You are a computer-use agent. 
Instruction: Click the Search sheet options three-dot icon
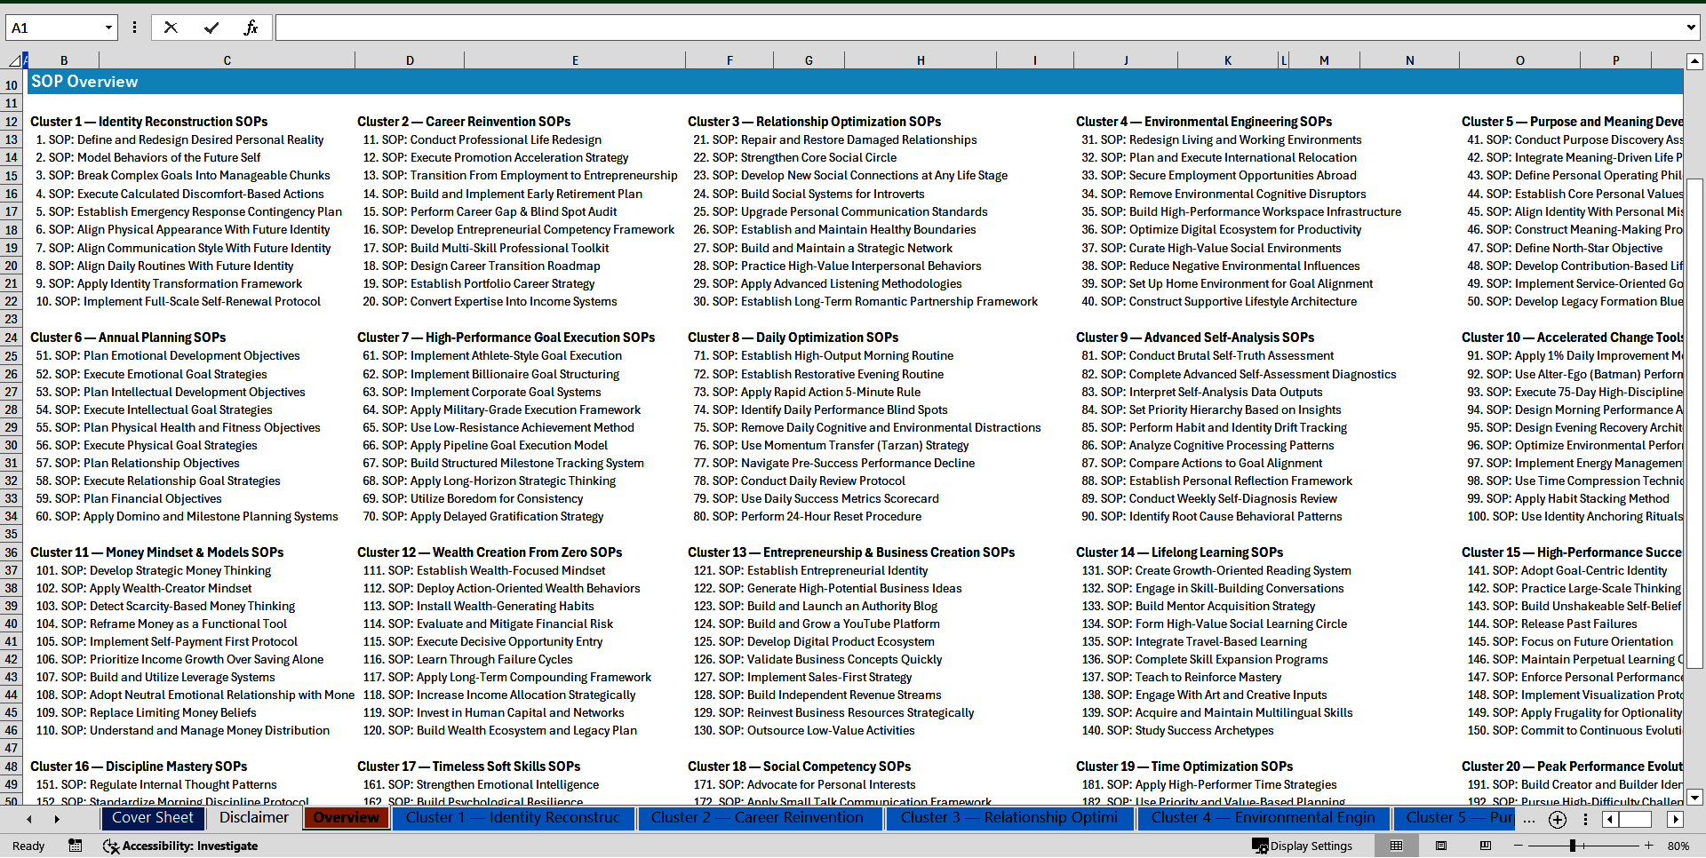(1585, 820)
